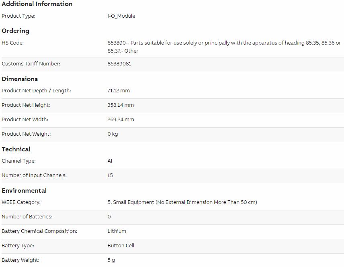Click the 269.24 mm width value
This screenshot has width=344, height=267.
coord(121,120)
